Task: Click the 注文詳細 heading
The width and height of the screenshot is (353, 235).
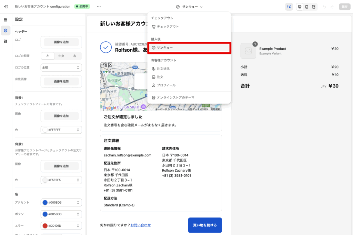Action: [x=111, y=141]
